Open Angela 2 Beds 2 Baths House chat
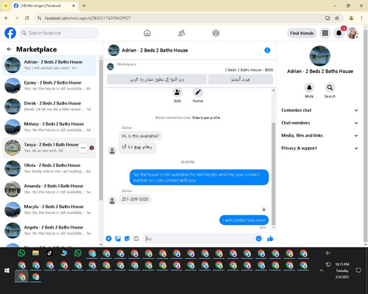Viewport: 368px width, 294px height. [x=49, y=230]
